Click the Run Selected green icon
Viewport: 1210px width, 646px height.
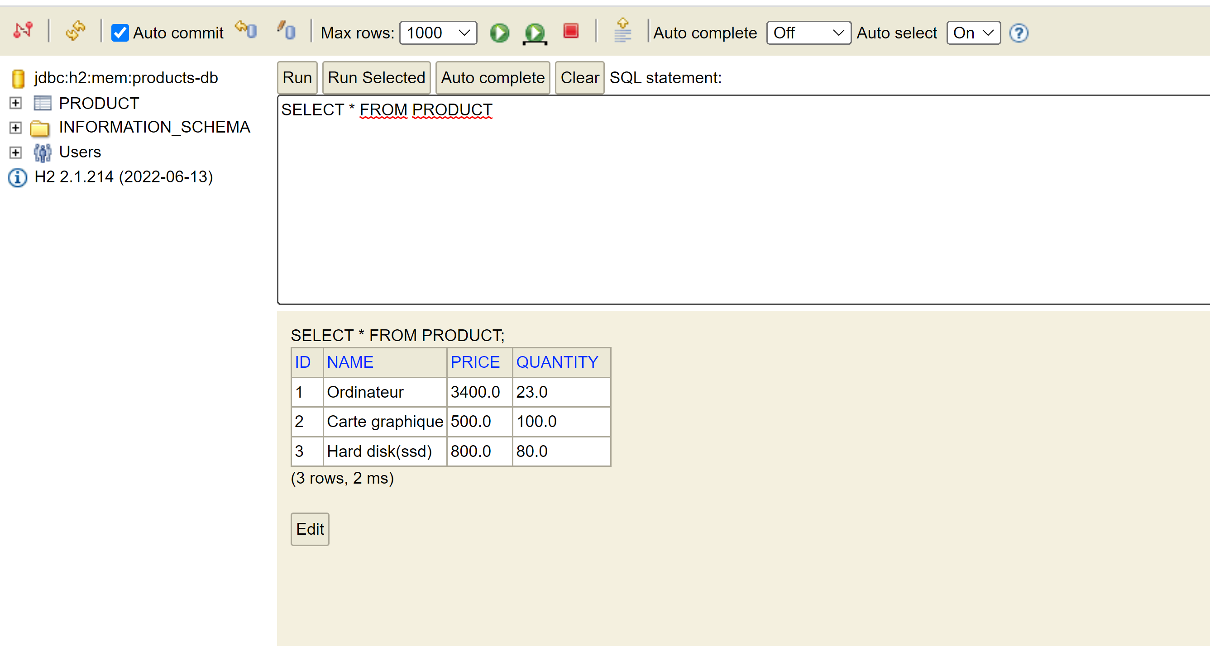click(x=535, y=33)
